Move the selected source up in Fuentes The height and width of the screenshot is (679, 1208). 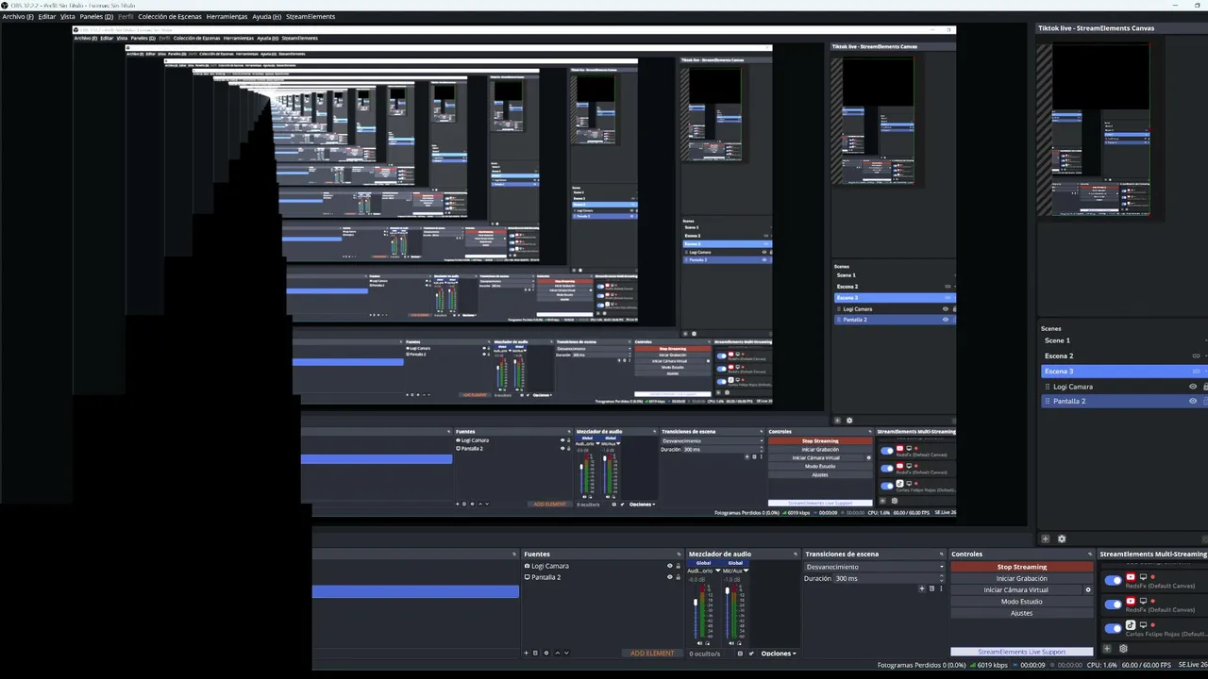click(x=557, y=653)
